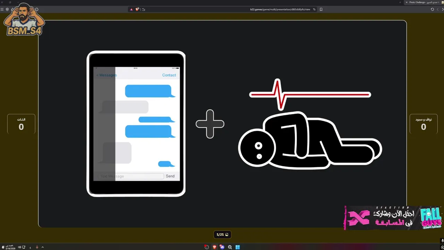Image resolution: width=444 pixels, height=250 pixels.
Task: Click the VPN shield icon in toolbar
Action: (7, 9)
